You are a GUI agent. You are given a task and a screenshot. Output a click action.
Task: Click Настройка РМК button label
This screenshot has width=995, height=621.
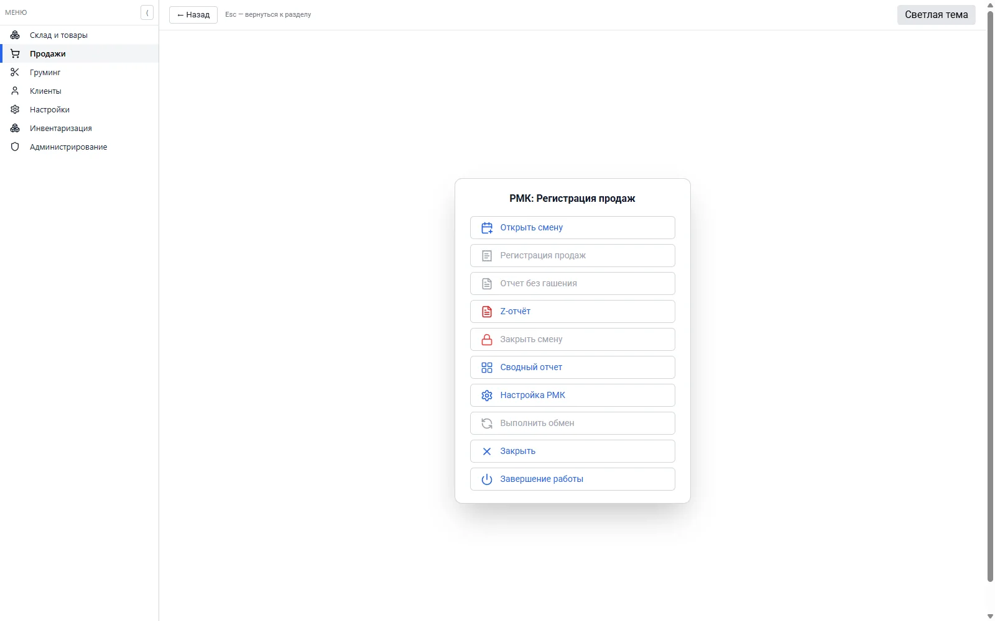pos(532,396)
